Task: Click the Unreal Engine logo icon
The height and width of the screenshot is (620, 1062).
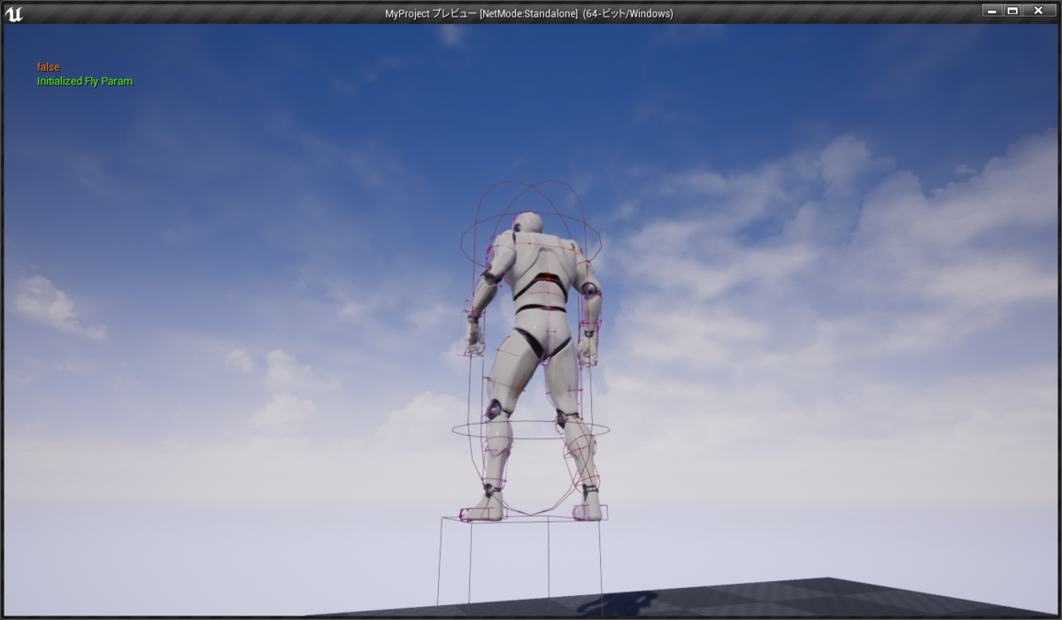Action: click(x=13, y=12)
